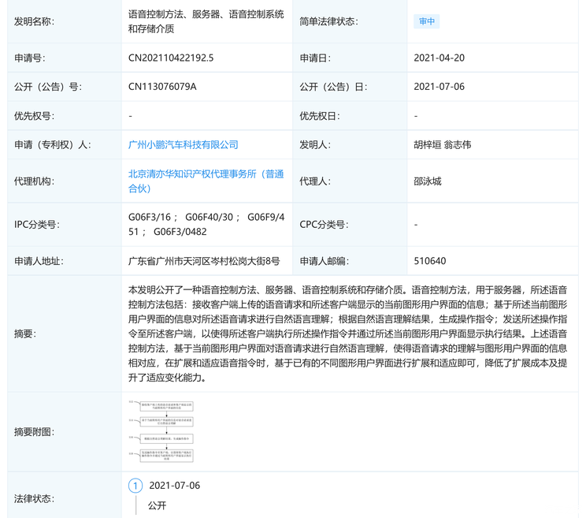This screenshot has width=586, height=518.
Task: Click the 公开 legal status event text
Action: 158,505
